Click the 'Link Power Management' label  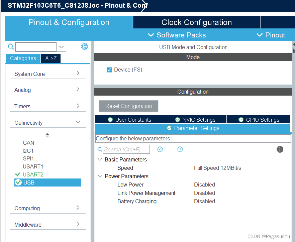[x=146, y=193]
